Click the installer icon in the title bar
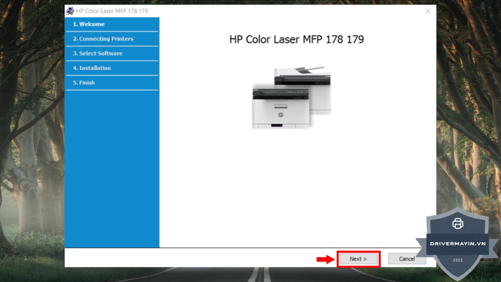Image resolution: width=501 pixels, height=282 pixels. pyautogui.click(x=70, y=11)
